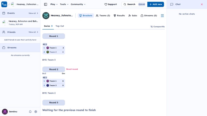Expand the Community menu
Image resolution: width=207 pixels, height=116 pixels.
pos(78,4)
